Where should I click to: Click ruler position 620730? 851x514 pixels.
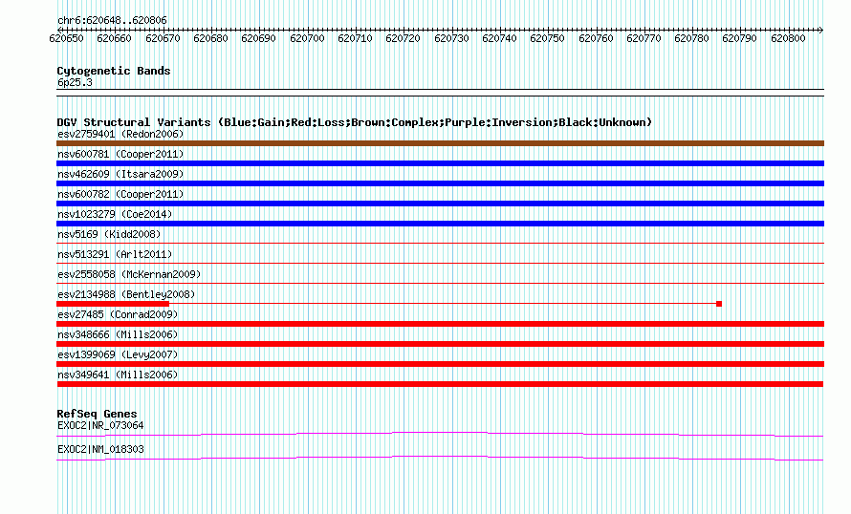click(451, 38)
